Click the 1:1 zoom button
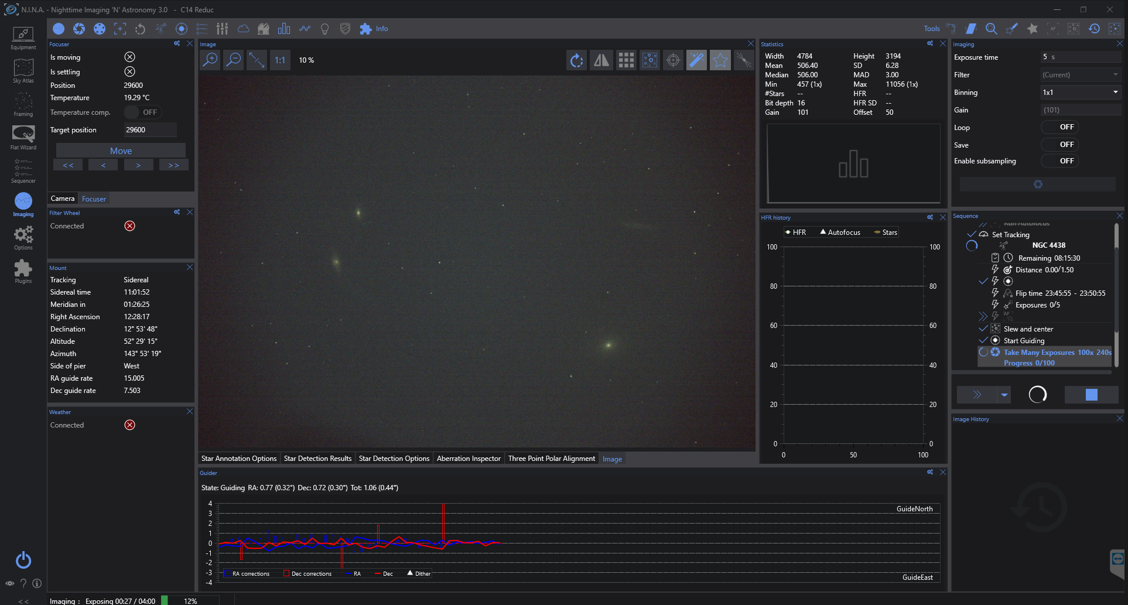Image resolution: width=1128 pixels, height=605 pixels. tap(280, 60)
